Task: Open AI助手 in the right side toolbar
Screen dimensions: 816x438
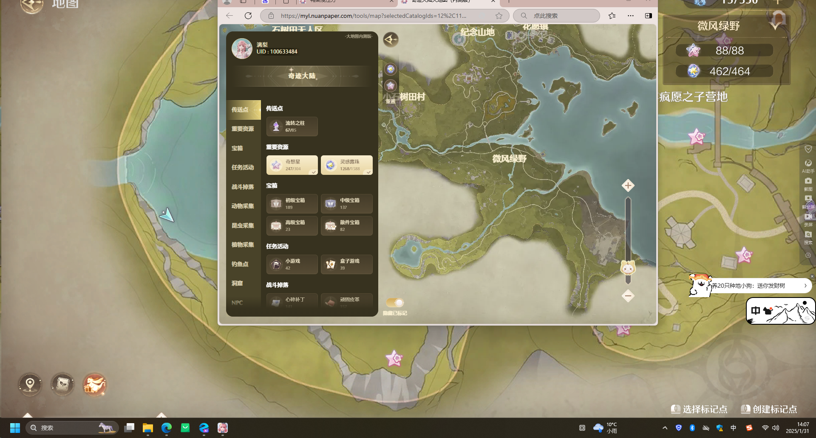Action: (808, 166)
